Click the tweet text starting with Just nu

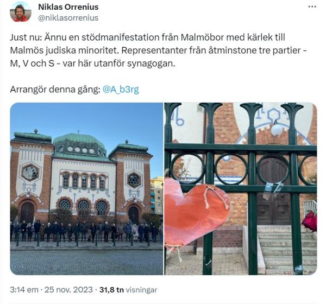(x=159, y=50)
